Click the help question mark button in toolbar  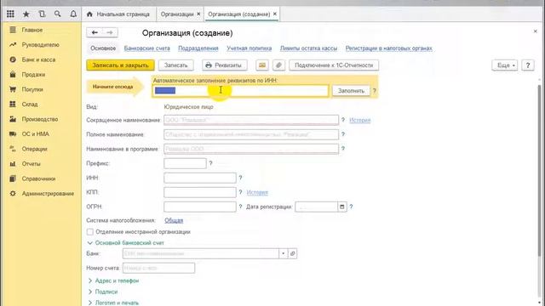528,65
